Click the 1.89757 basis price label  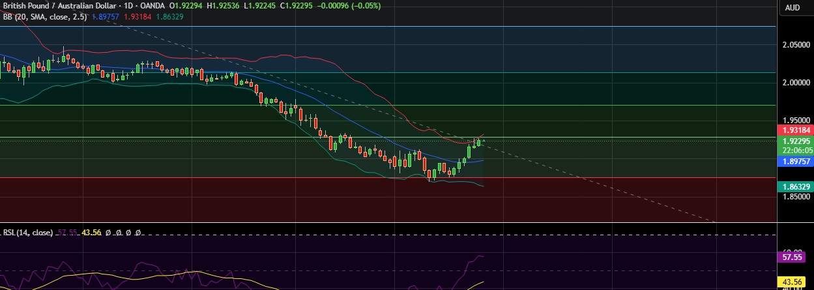pos(796,161)
